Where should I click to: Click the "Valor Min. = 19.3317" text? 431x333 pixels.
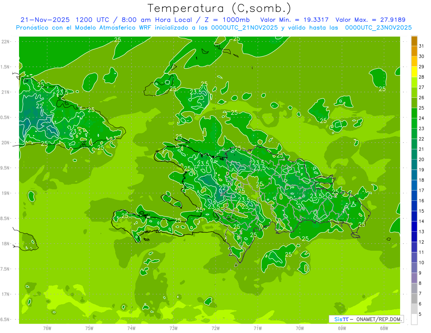pos(294,20)
